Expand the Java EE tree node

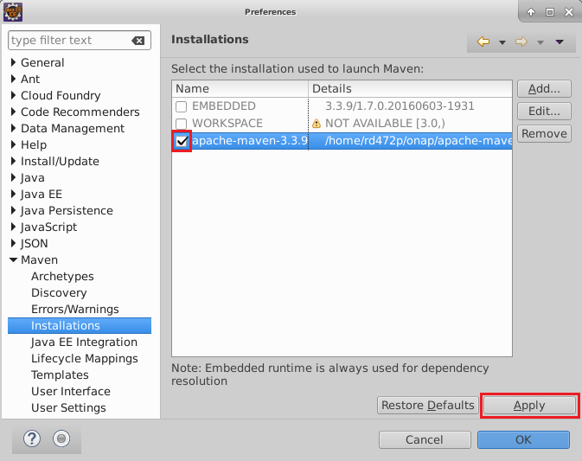point(13,194)
